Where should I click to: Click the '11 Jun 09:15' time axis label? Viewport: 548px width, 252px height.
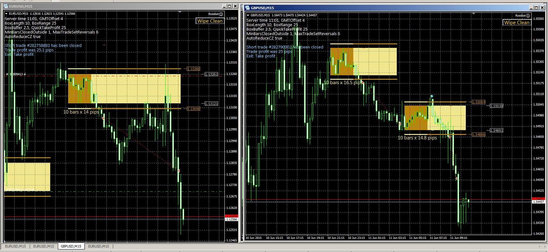coord(458,238)
